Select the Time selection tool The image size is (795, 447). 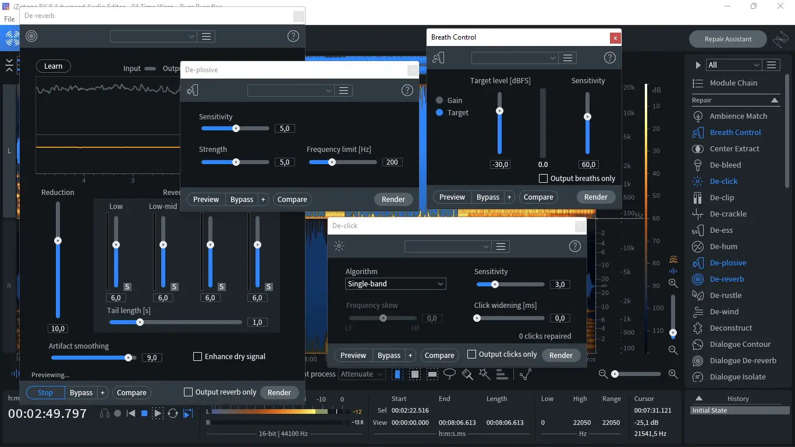tap(397, 374)
